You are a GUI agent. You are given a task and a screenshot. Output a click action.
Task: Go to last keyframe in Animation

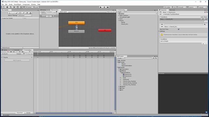click(x=23, y=52)
